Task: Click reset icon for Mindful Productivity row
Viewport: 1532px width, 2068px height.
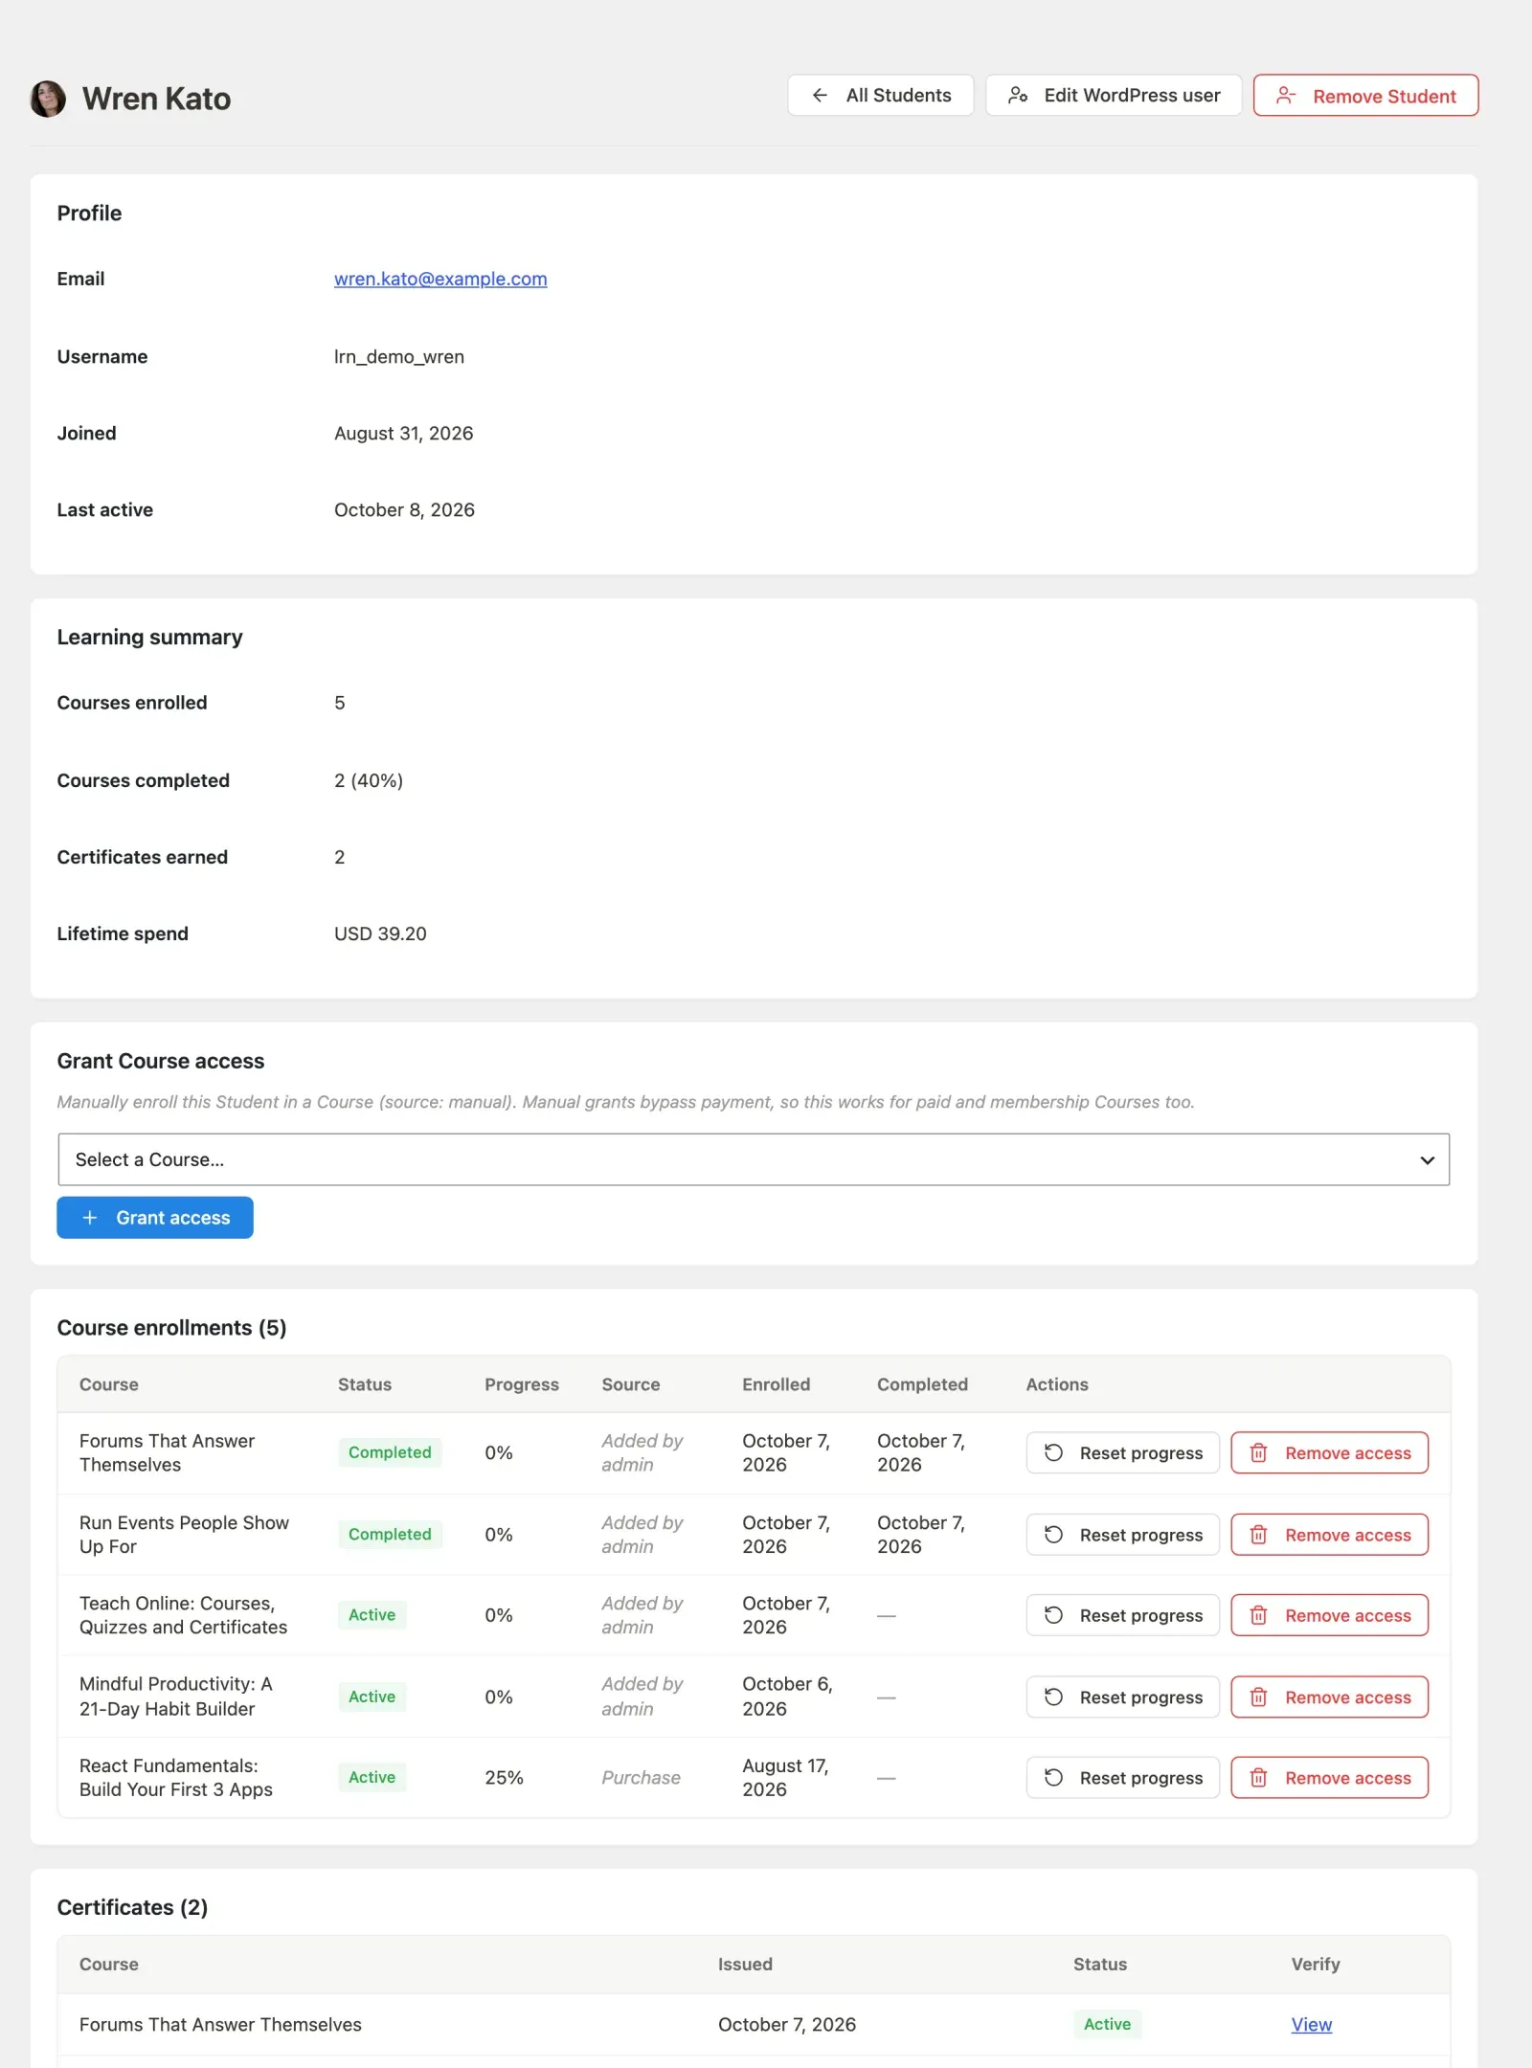Action: (x=1053, y=1697)
